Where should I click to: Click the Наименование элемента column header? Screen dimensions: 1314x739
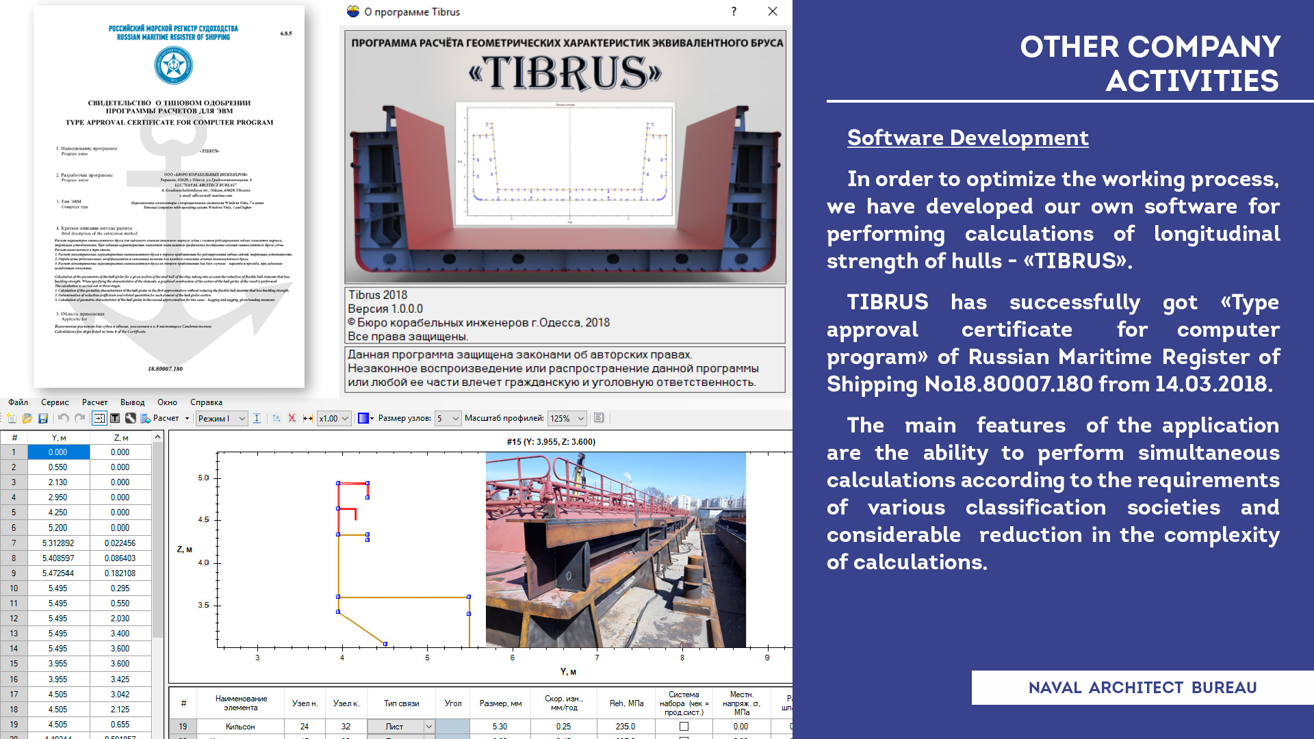(241, 703)
